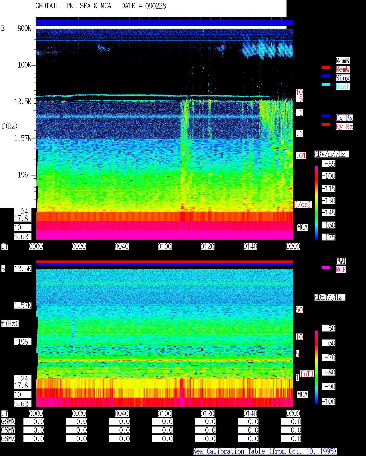Click the GSMZ row label
Screen dimensions: 366x456
[x=8, y=439]
